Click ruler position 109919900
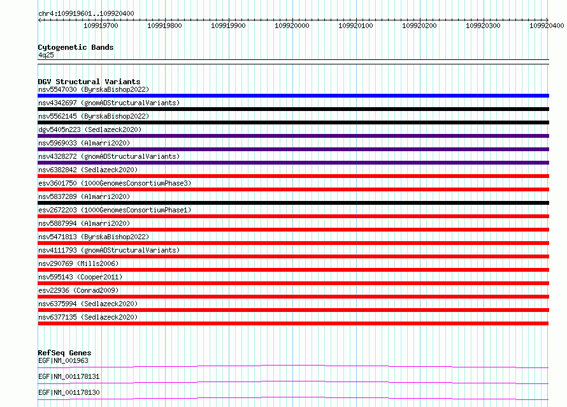The height and width of the screenshot is (407, 567). click(228, 26)
